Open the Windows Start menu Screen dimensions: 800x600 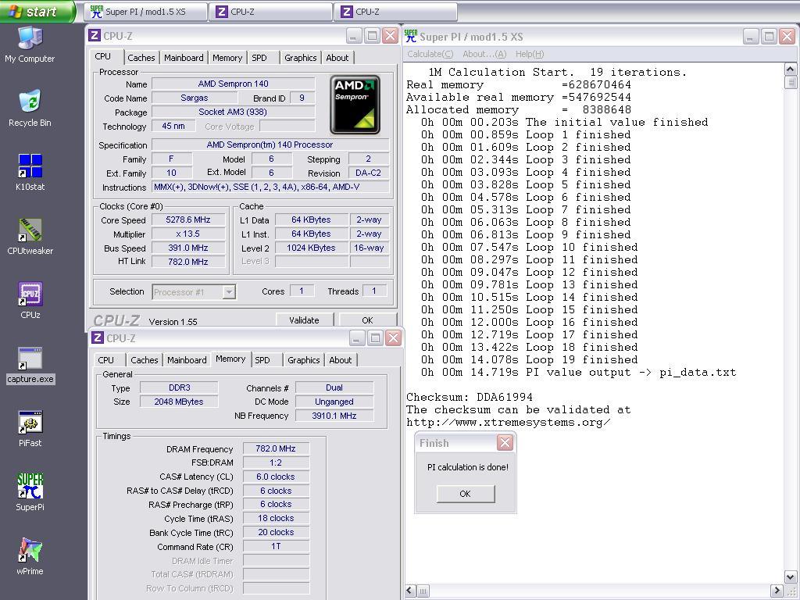tap(37, 11)
